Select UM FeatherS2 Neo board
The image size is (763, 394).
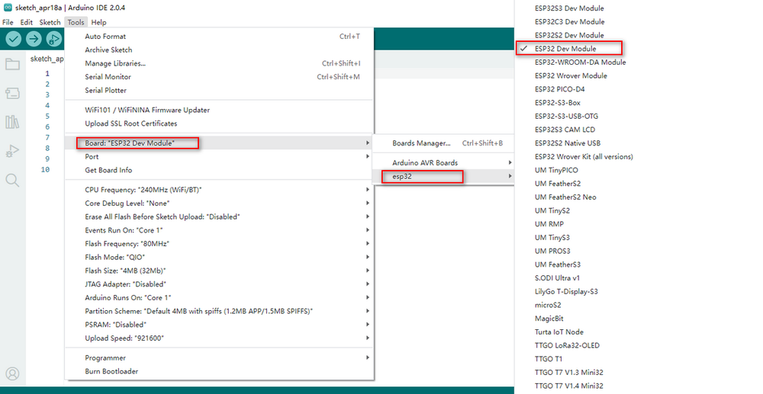click(565, 197)
